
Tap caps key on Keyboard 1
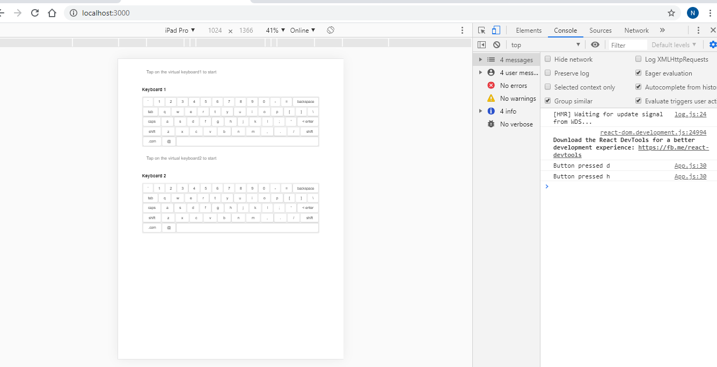coord(152,122)
